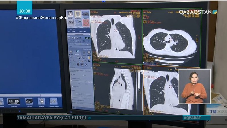Open the Learning Solutions tile
The image size is (227, 128).
click(x=86, y=14)
